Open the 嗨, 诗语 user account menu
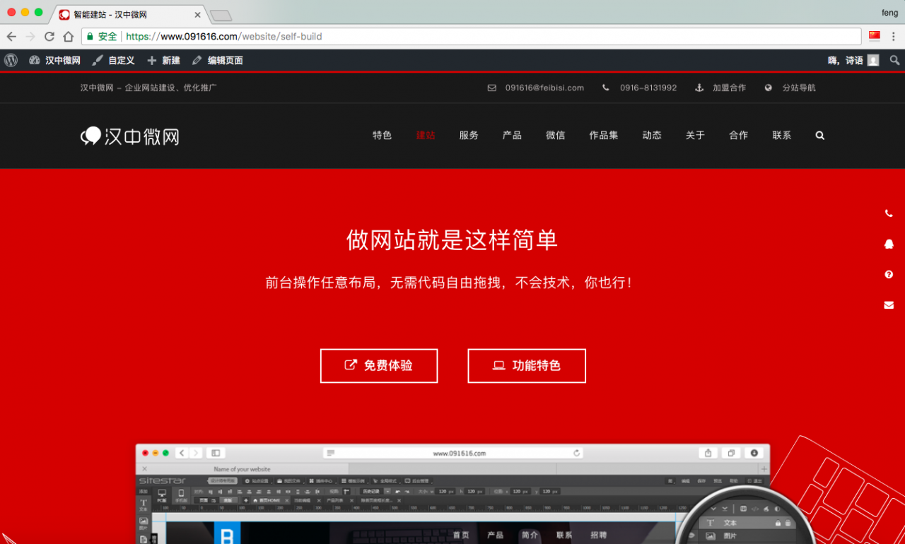Image resolution: width=905 pixels, height=544 pixels. [x=853, y=61]
